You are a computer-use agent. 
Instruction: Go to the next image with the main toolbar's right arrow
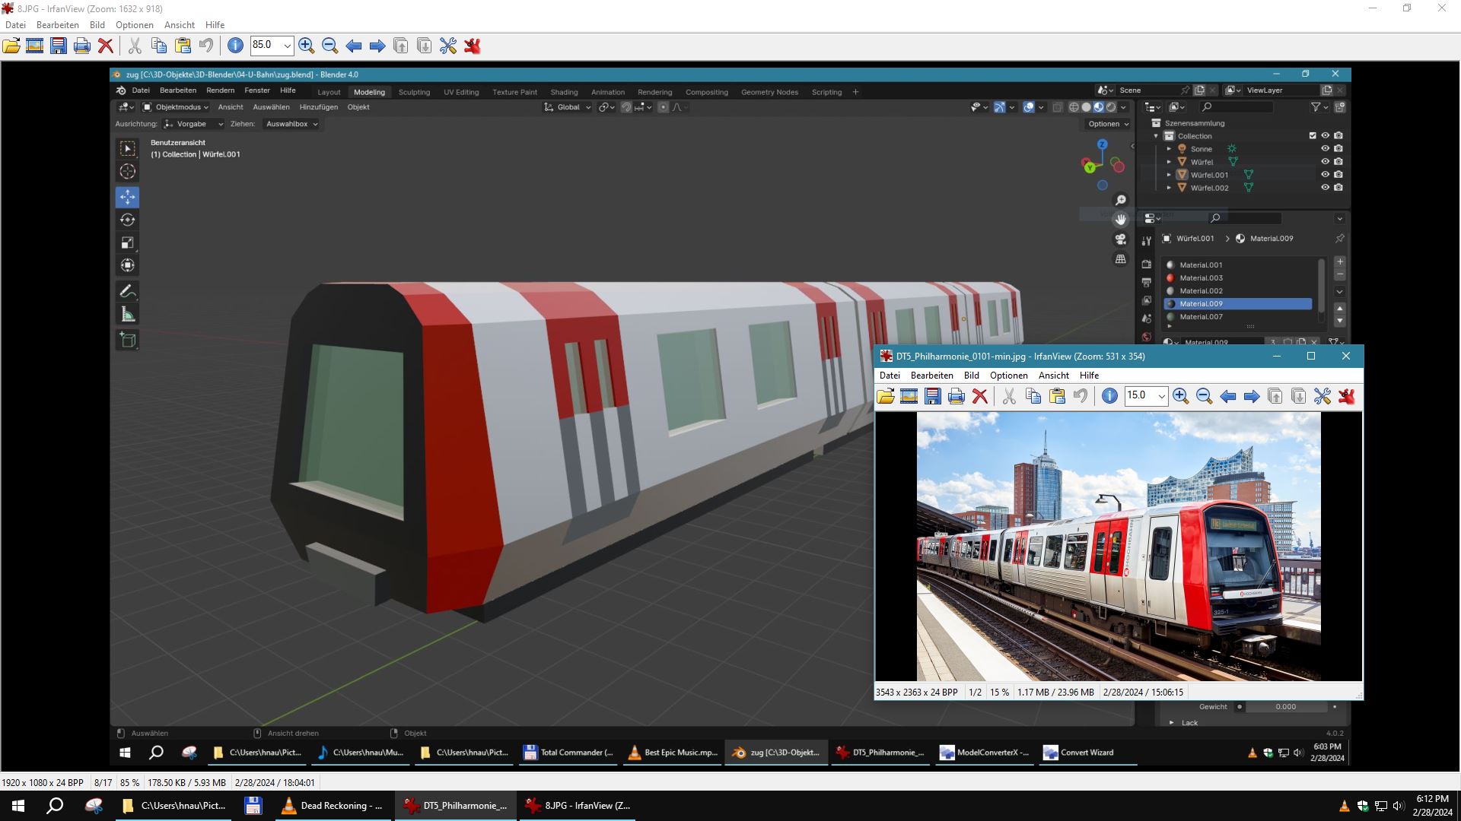pyautogui.click(x=377, y=46)
